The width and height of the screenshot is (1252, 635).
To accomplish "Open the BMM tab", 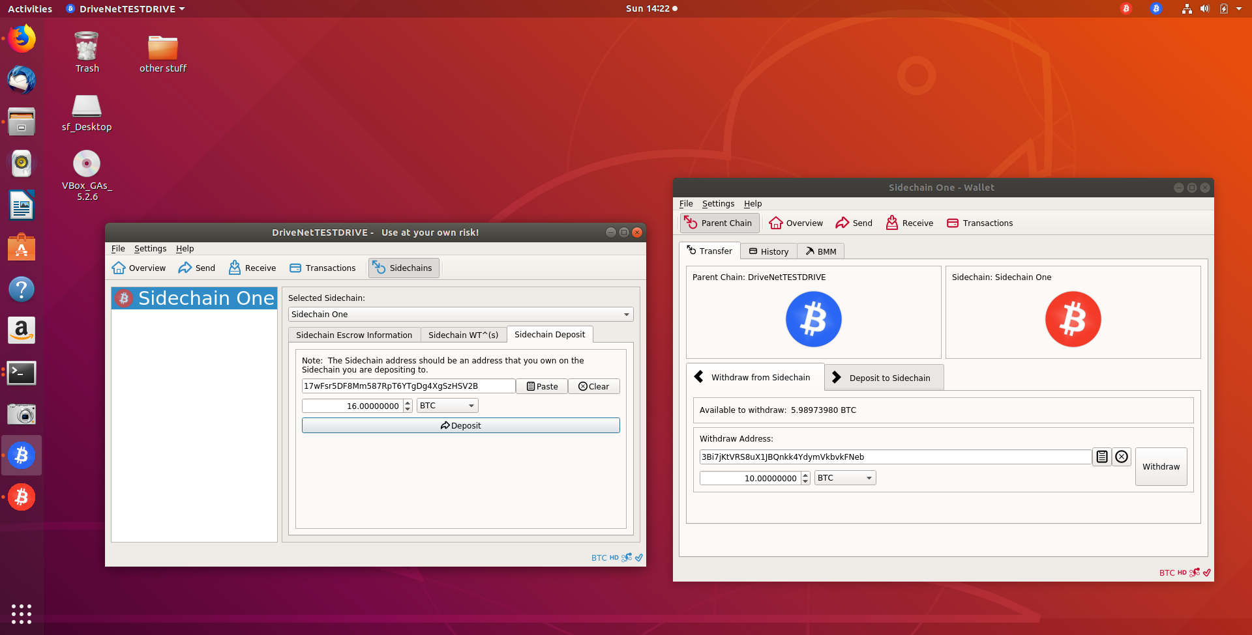I will click(x=821, y=251).
